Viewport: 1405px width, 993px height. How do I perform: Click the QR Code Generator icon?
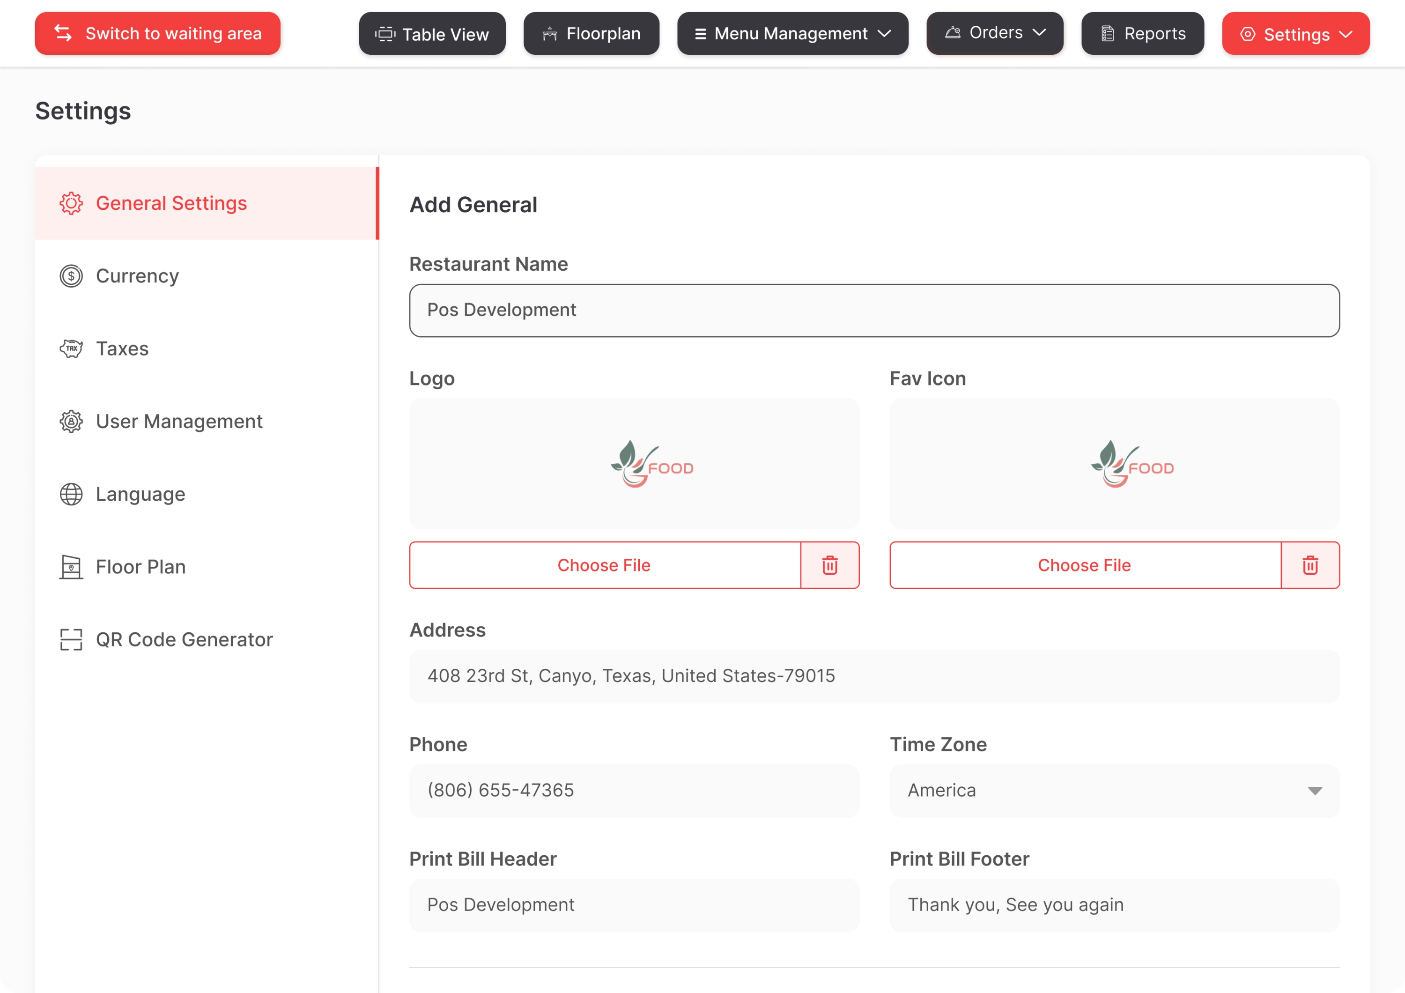coord(70,639)
